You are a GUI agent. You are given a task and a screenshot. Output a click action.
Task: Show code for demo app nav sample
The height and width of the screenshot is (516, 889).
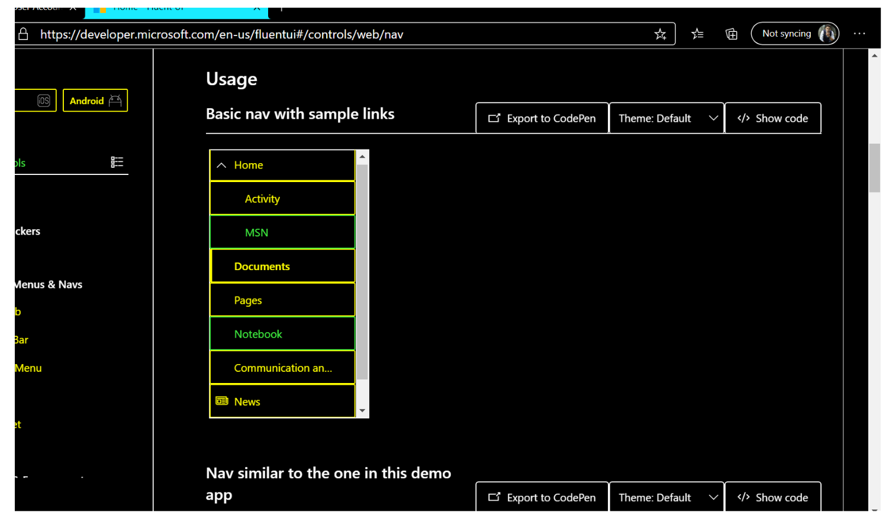pos(773,497)
